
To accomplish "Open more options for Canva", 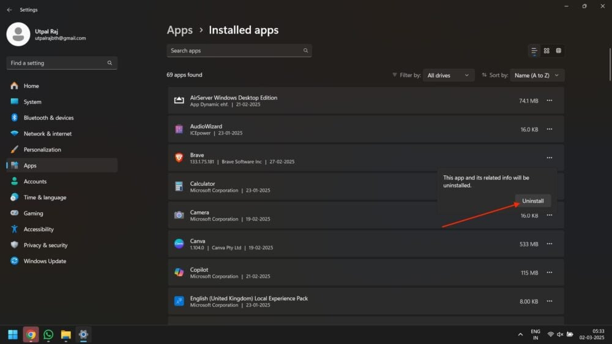I will tap(549, 244).
